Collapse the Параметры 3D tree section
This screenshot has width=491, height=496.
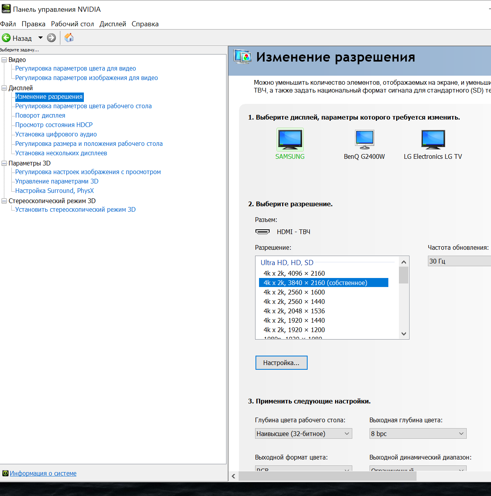4,163
